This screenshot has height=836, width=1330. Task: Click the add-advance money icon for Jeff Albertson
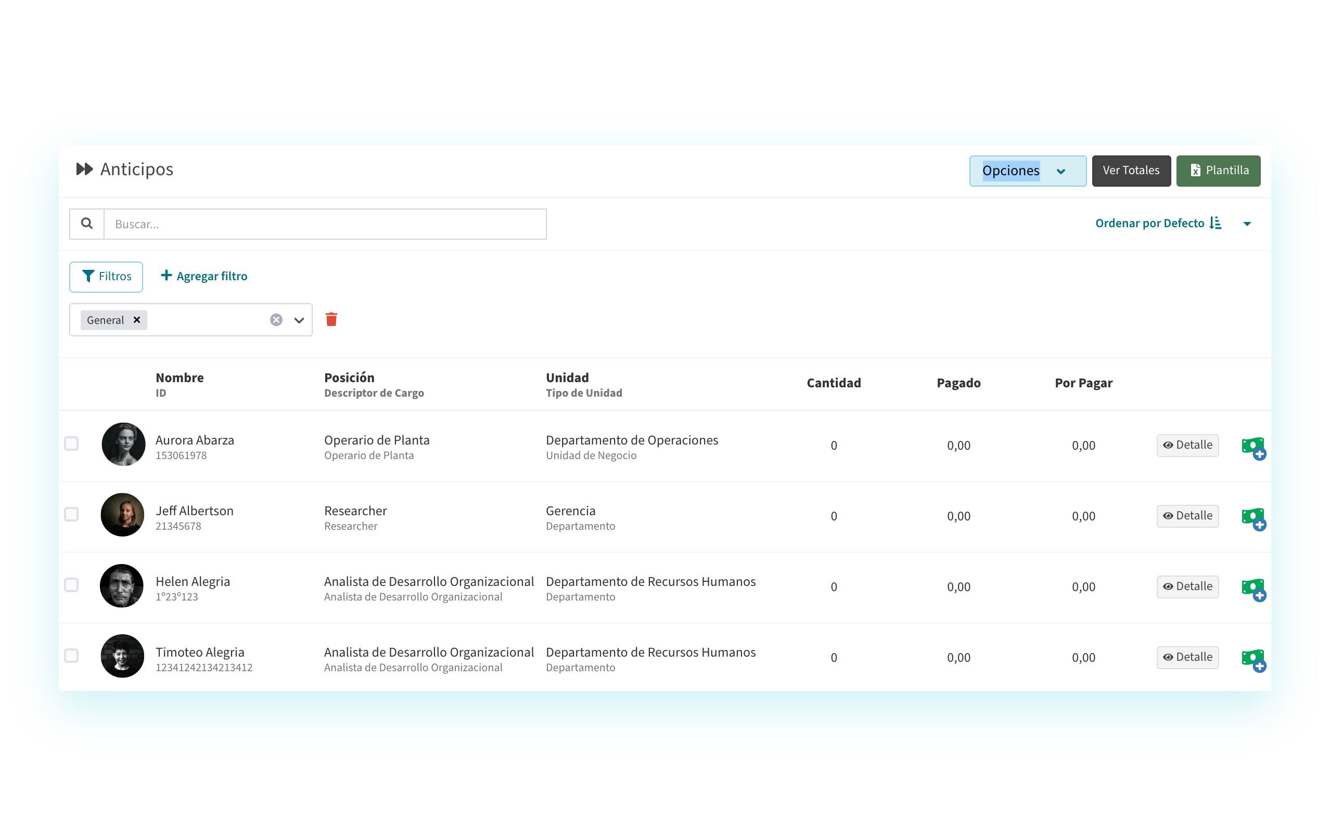click(1253, 518)
